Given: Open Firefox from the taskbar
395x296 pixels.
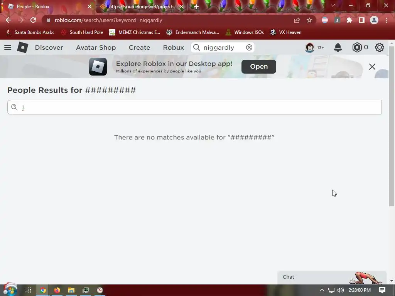Looking at the screenshot, I should 57,290.
